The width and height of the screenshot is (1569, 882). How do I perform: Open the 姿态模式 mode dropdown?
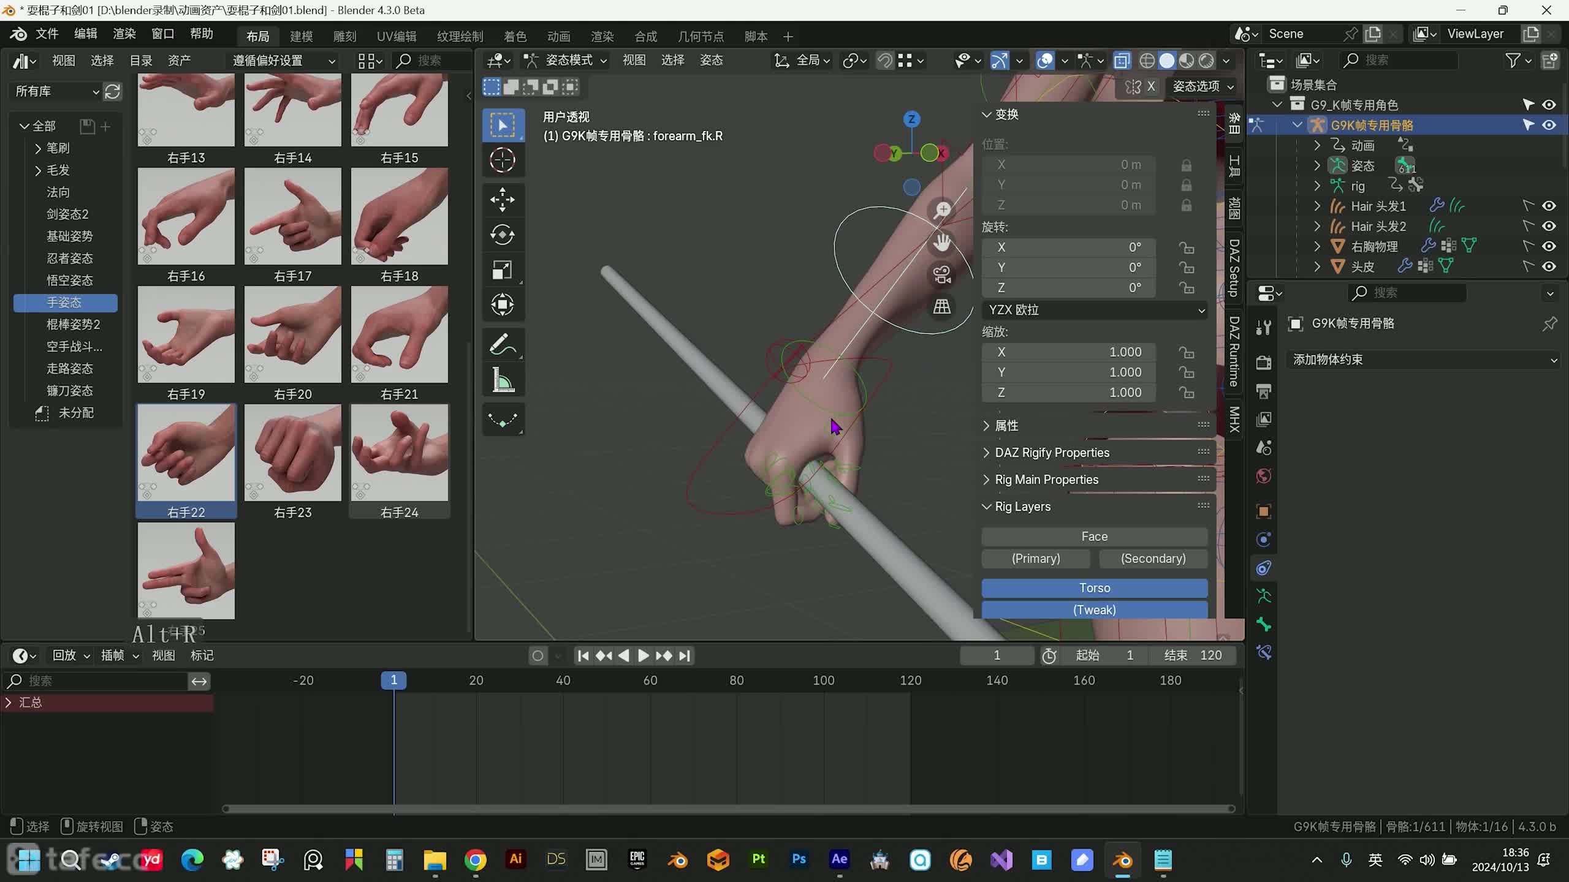(566, 61)
